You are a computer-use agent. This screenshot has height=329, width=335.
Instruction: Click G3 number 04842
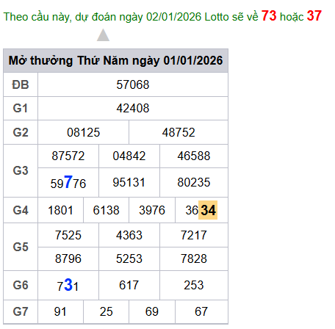click(129, 156)
